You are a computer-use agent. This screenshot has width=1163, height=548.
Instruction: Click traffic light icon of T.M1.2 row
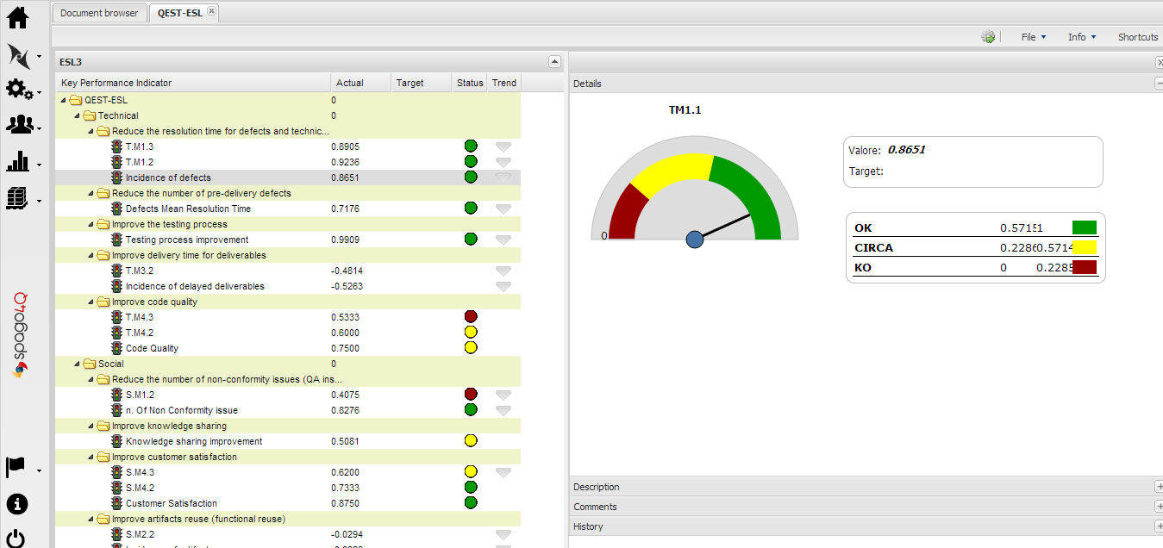[x=117, y=162]
